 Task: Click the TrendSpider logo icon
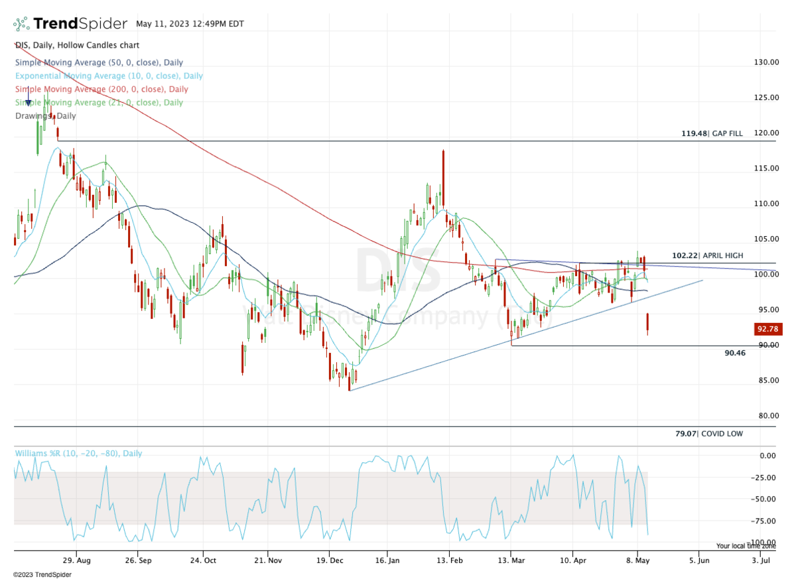click(x=21, y=25)
